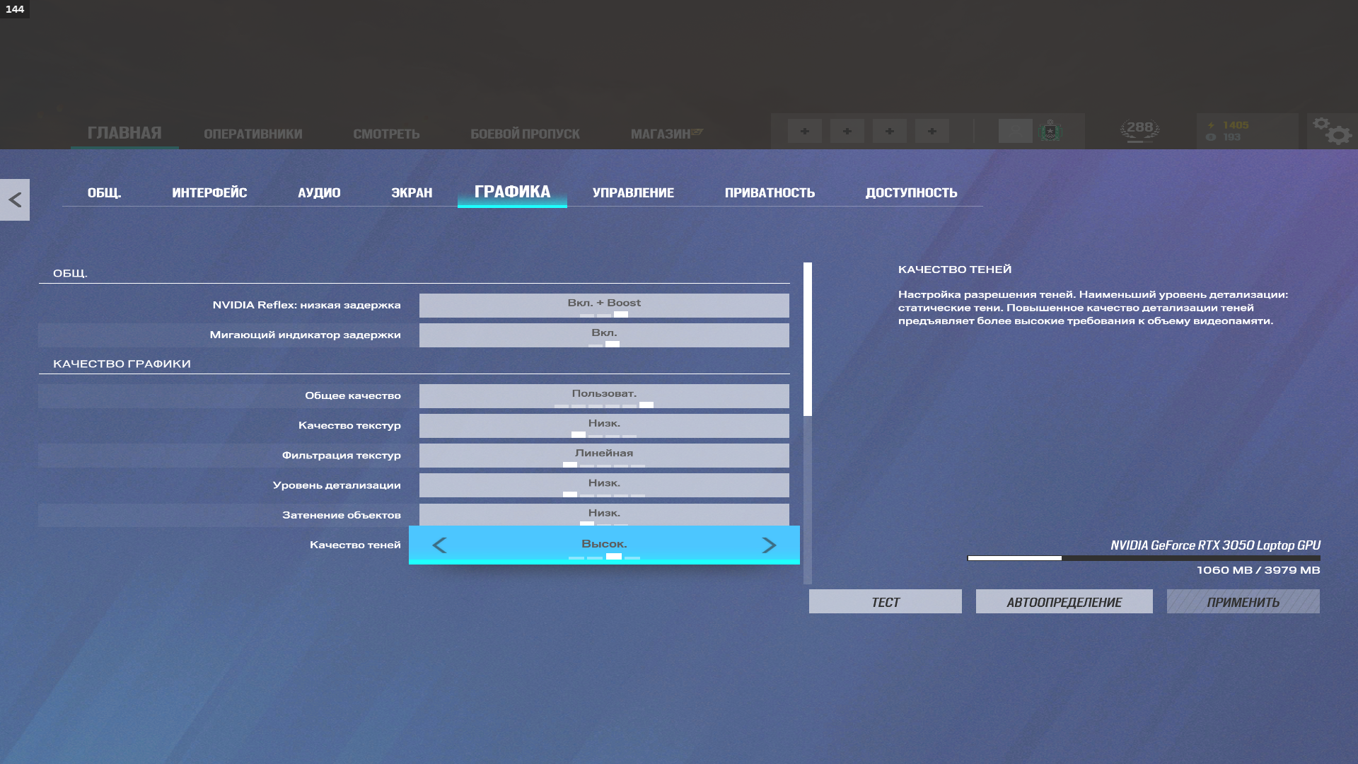Open the player profile avatar icon
The image size is (1358, 764).
(1015, 131)
